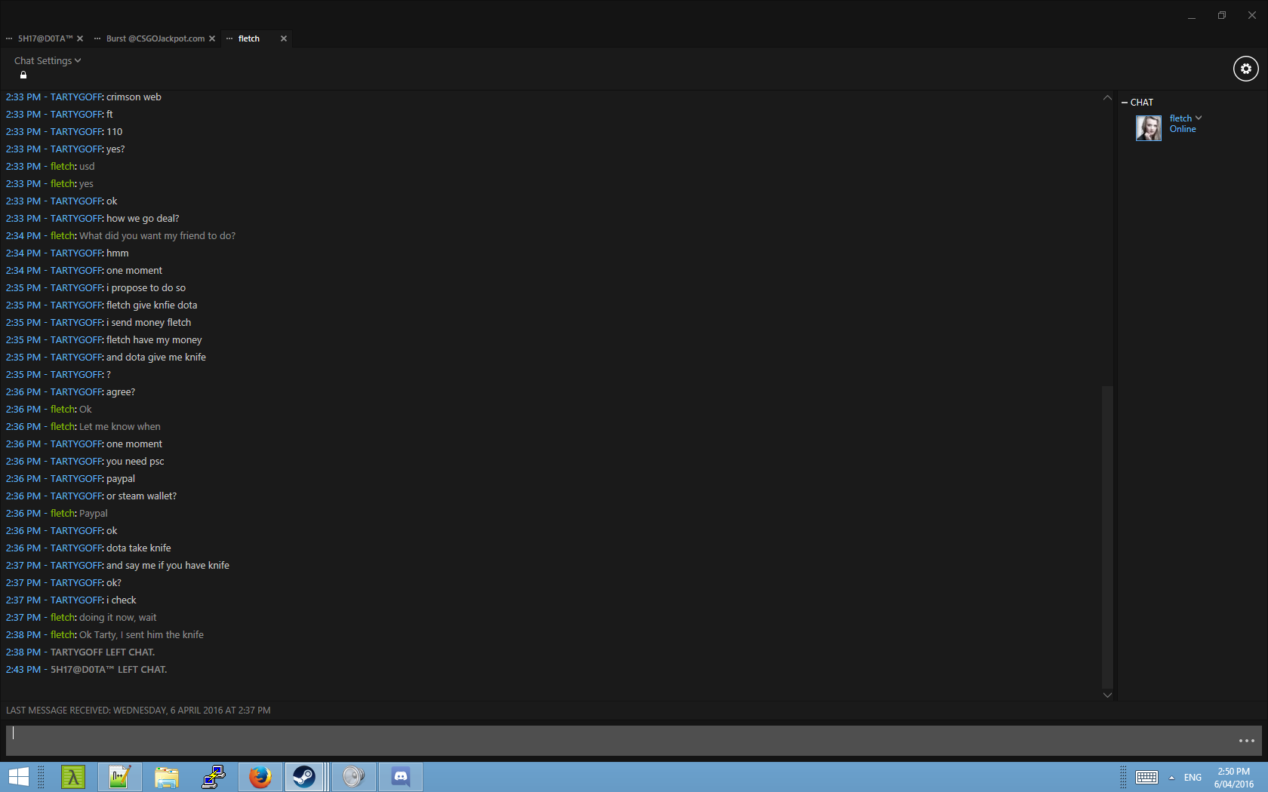The image size is (1268, 792).
Task: Open PuTTY from the taskbar
Action: pyautogui.click(x=213, y=776)
